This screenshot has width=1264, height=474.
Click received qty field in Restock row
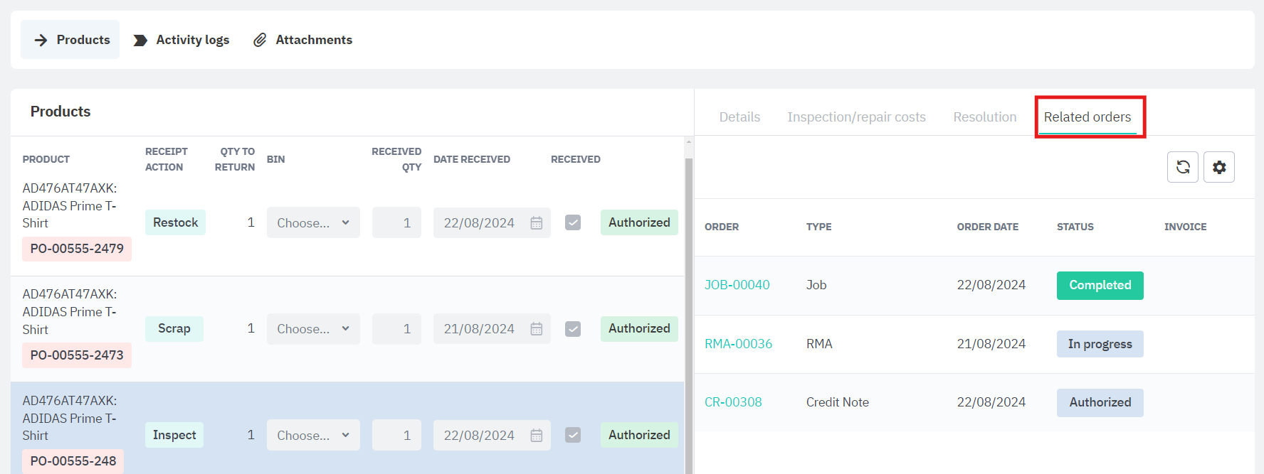(x=396, y=223)
